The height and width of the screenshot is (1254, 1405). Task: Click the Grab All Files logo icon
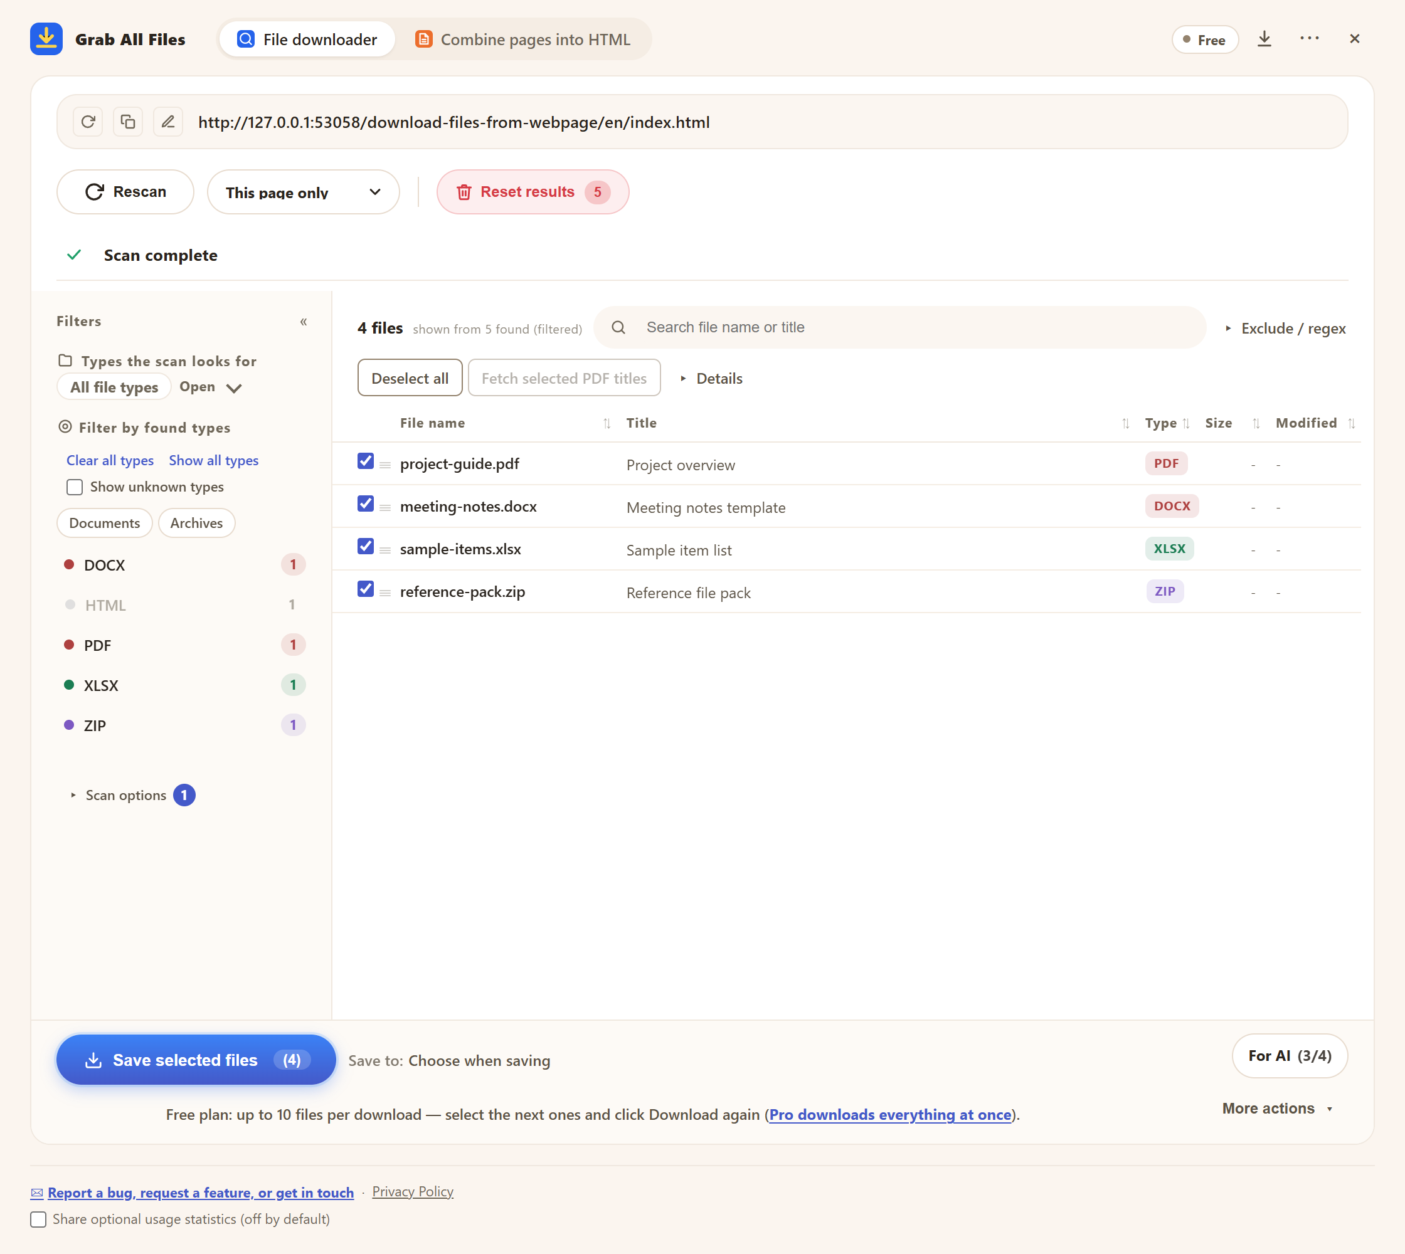[46, 39]
